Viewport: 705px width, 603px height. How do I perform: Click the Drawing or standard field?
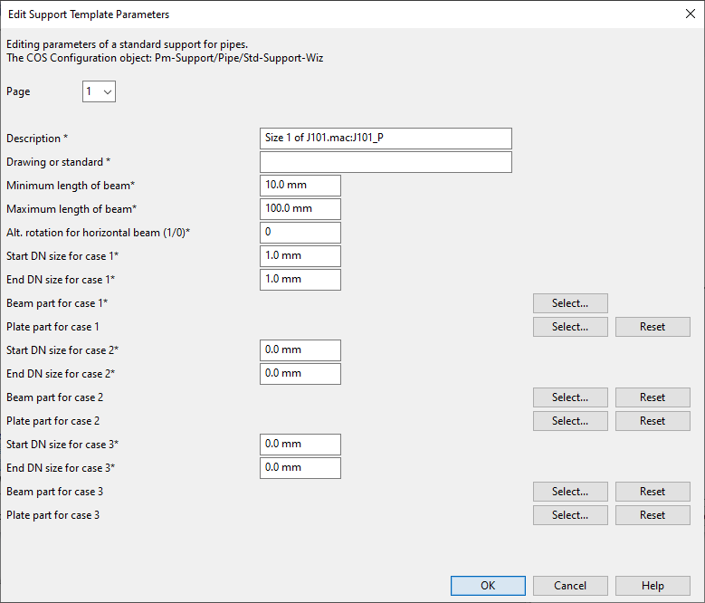pyautogui.click(x=385, y=162)
